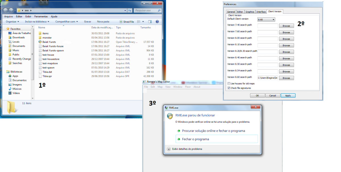Screen dimensions: 341x172
Task: Browse for Version 7.40 search path
Action: [286, 26]
